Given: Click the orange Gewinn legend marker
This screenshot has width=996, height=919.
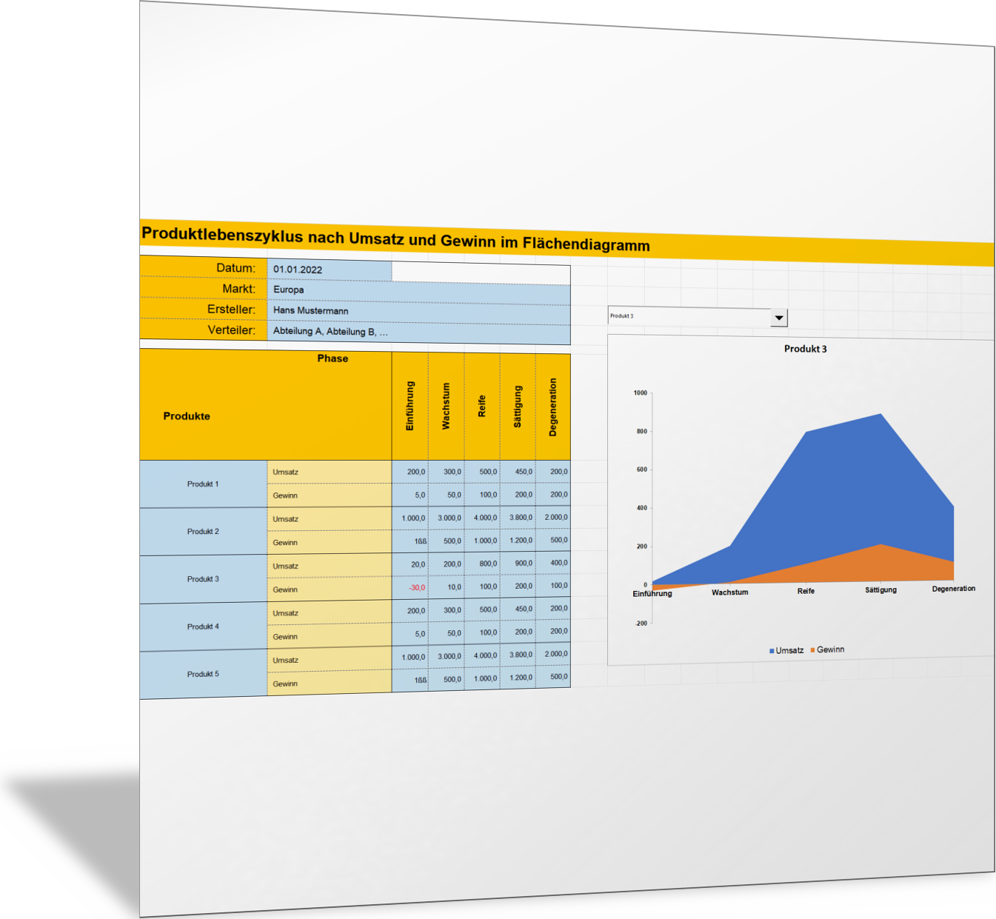Looking at the screenshot, I should pos(812,649).
